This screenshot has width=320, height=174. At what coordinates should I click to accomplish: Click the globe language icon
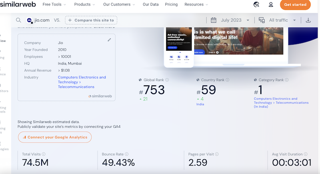point(257,5)
